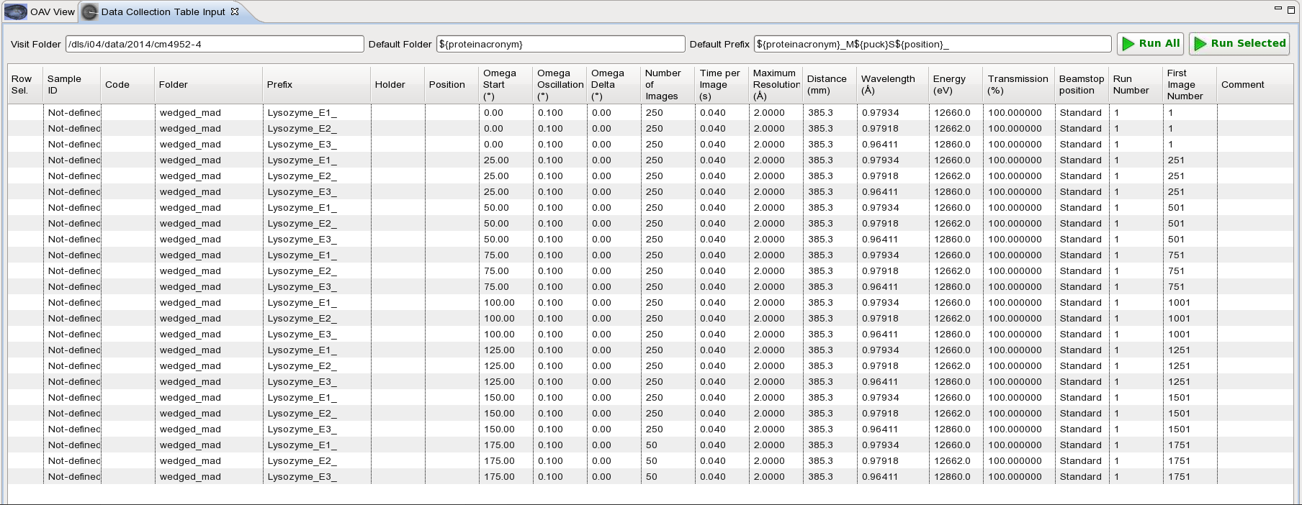Edit the Visit Folder path field
The image size is (1302, 505).
coord(215,44)
